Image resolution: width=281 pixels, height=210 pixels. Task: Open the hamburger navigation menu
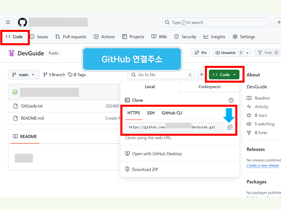8,22
